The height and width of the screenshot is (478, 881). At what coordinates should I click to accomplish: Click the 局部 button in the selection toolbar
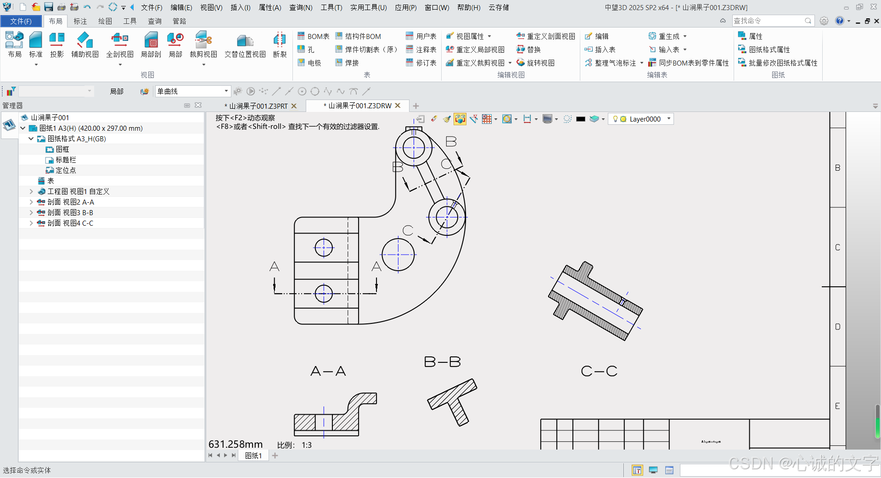(x=117, y=91)
